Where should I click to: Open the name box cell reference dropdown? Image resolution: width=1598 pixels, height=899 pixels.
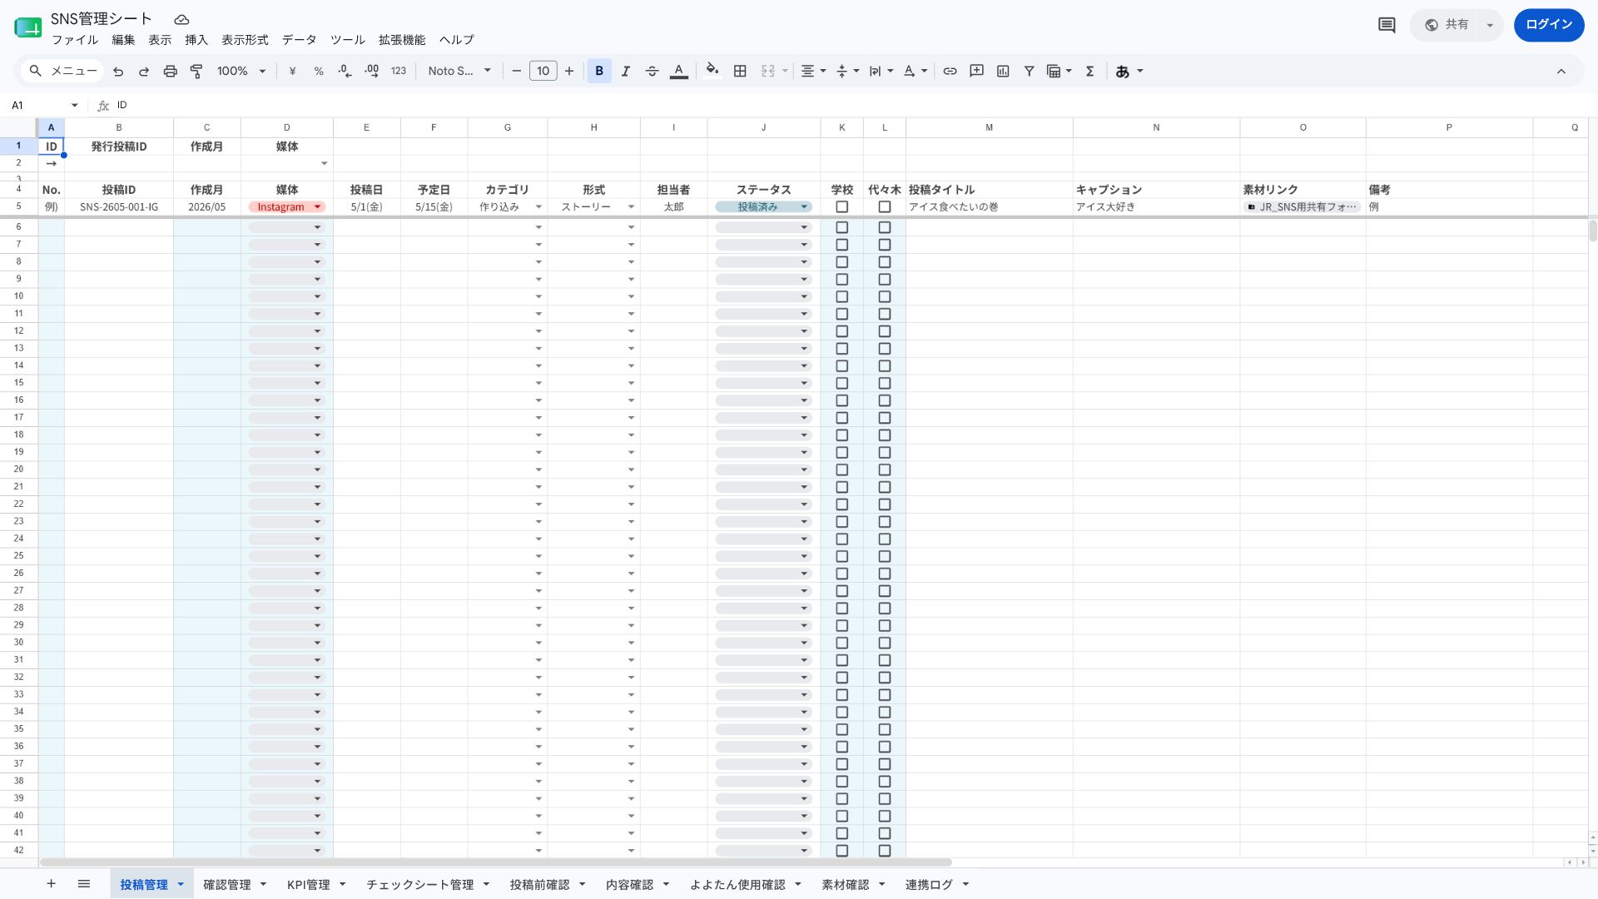74,106
